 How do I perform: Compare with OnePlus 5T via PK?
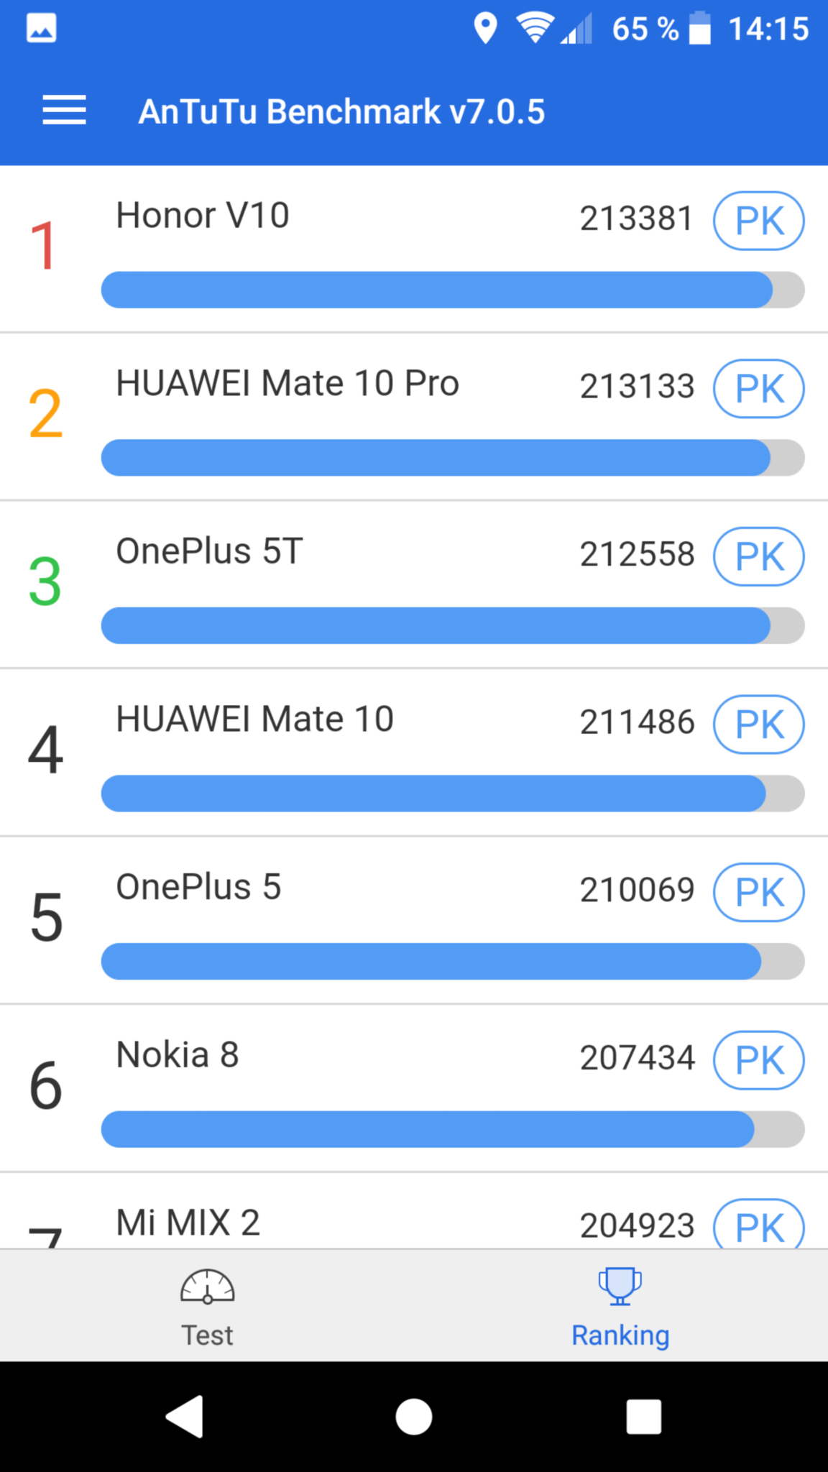pyautogui.click(x=758, y=557)
